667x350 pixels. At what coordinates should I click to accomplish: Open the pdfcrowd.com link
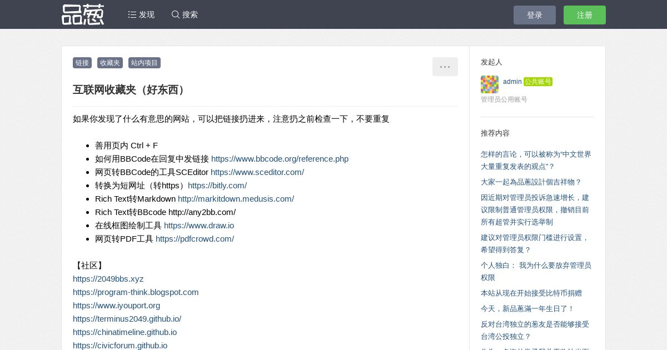195,239
